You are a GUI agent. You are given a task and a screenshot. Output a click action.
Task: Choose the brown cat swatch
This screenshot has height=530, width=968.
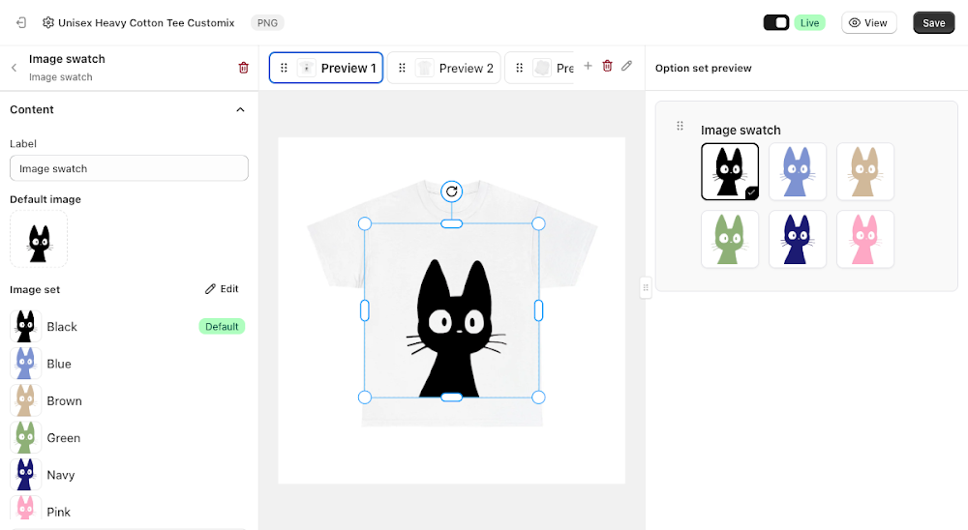click(864, 171)
